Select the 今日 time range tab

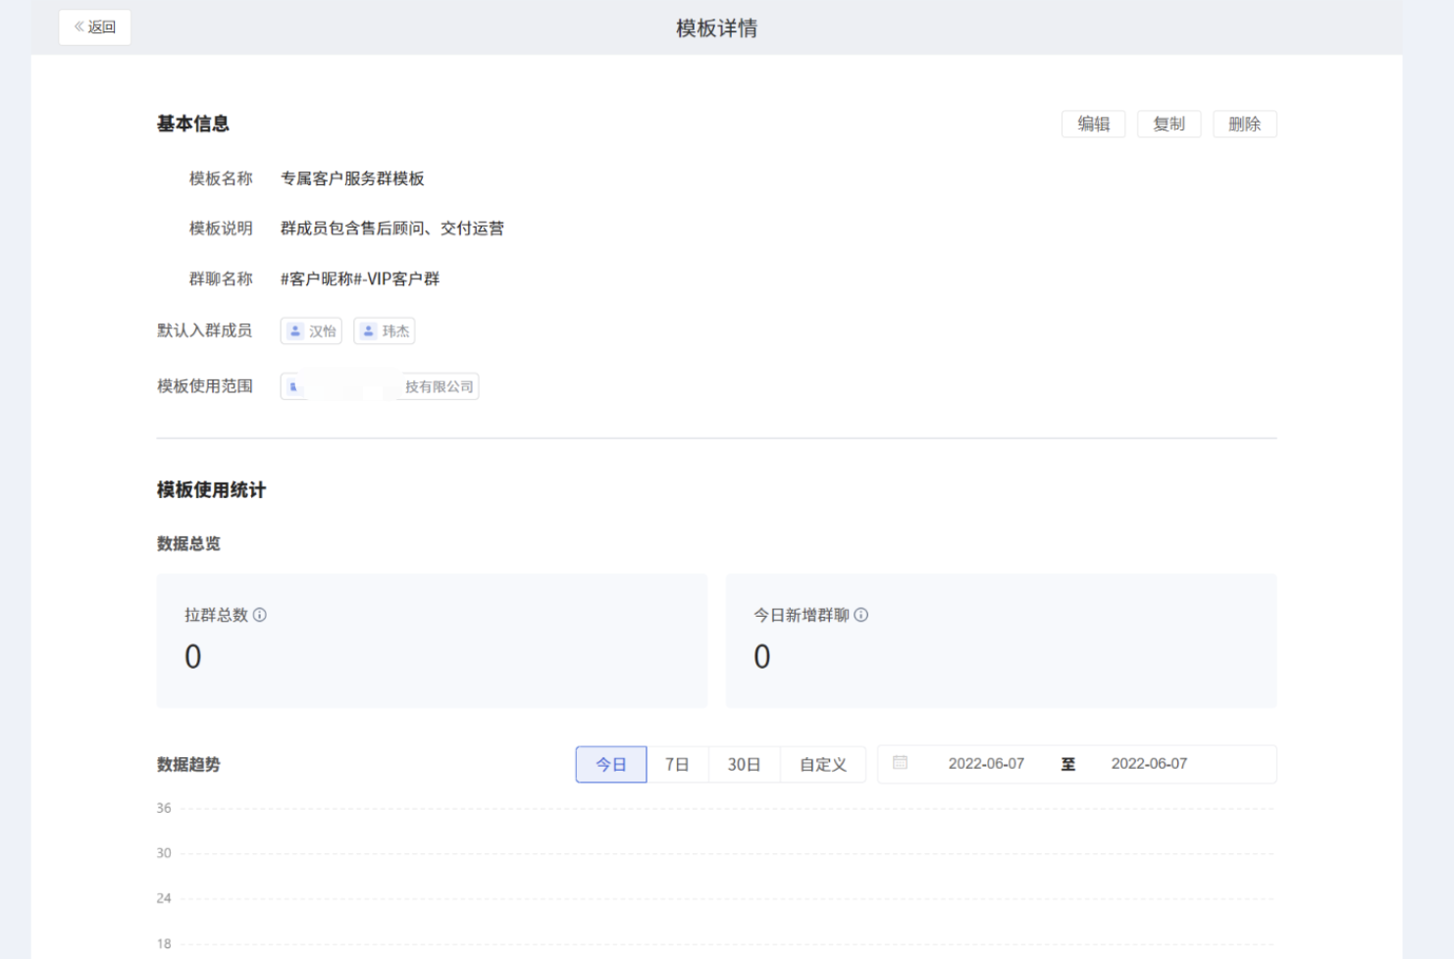point(611,764)
